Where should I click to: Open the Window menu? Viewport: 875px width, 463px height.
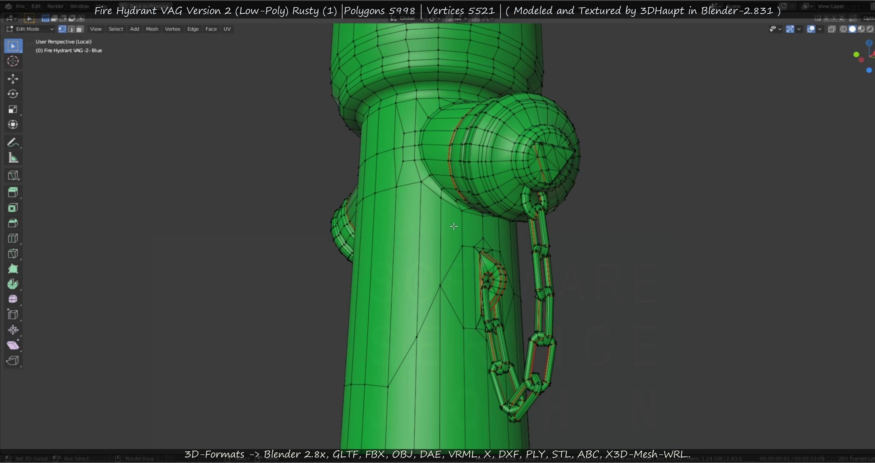80,6
